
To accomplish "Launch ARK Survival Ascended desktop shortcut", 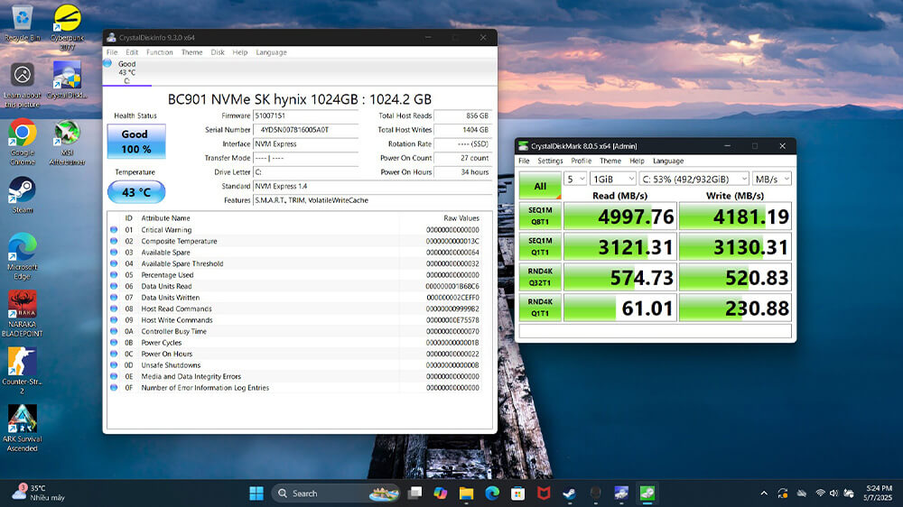I will click(23, 428).
